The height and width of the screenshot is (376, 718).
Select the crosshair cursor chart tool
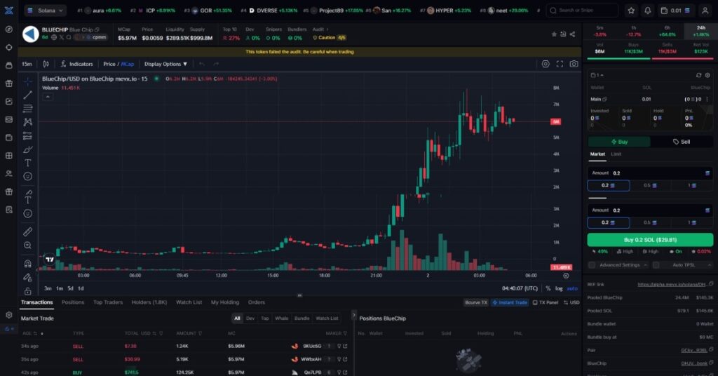28,81
